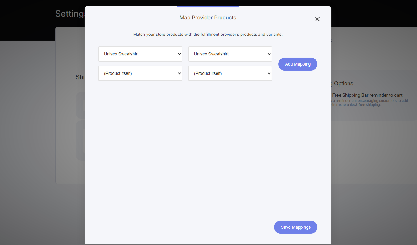The image size is (417, 245).
Task: Click the reminder bar description text
Action: point(370,103)
